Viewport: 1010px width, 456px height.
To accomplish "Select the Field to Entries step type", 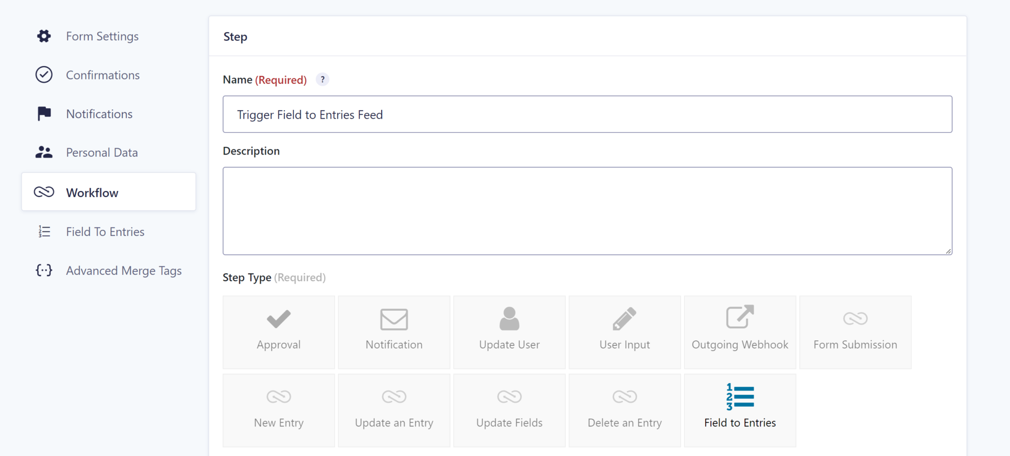I will pyautogui.click(x=739, y=410).
